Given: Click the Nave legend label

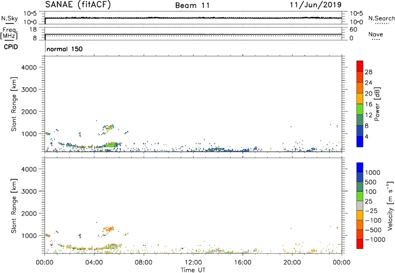Looking at the screenshot, I should (x=376, y=34).
